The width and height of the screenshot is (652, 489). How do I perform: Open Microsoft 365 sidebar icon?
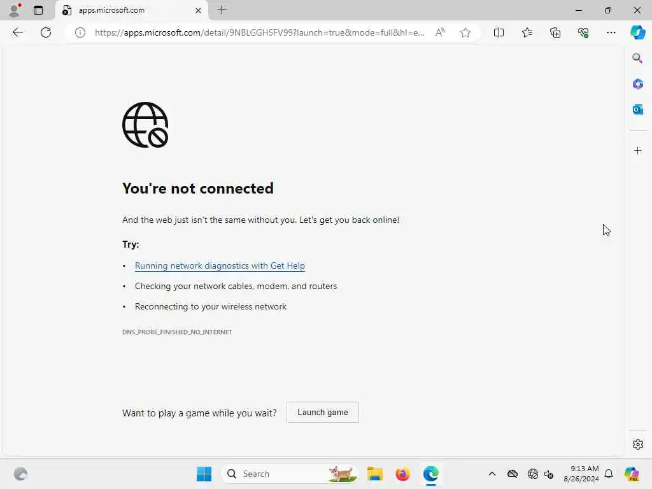tap(637, 84)
